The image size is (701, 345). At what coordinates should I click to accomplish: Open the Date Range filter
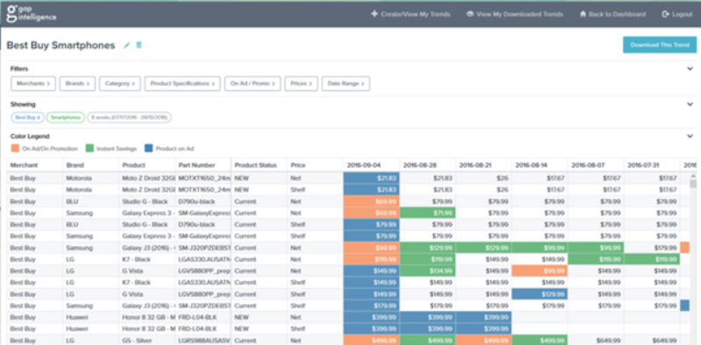345,83
